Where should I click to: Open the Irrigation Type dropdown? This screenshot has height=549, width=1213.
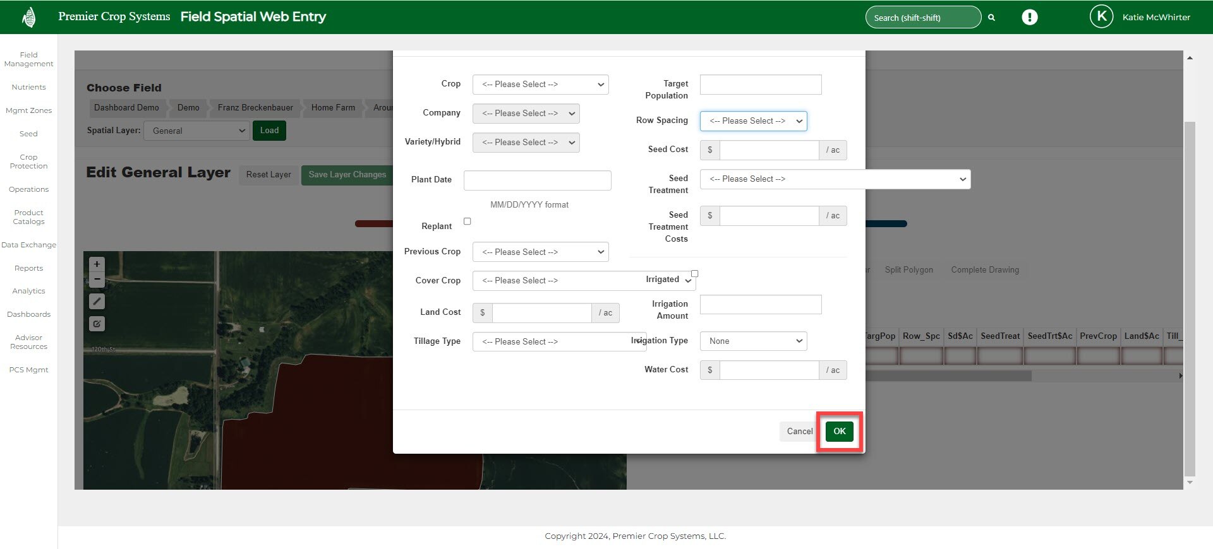click(x=753, y=341)
